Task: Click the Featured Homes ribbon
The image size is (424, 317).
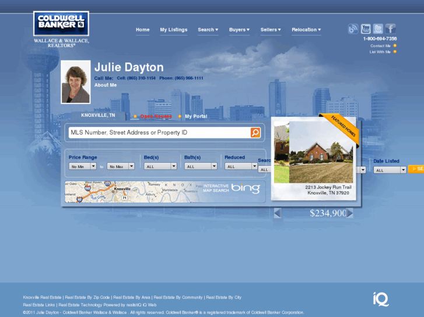Action: (341, 129)
